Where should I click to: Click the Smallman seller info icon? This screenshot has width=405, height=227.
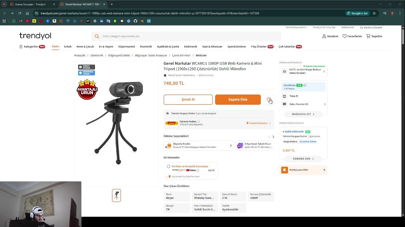point(305,85)
